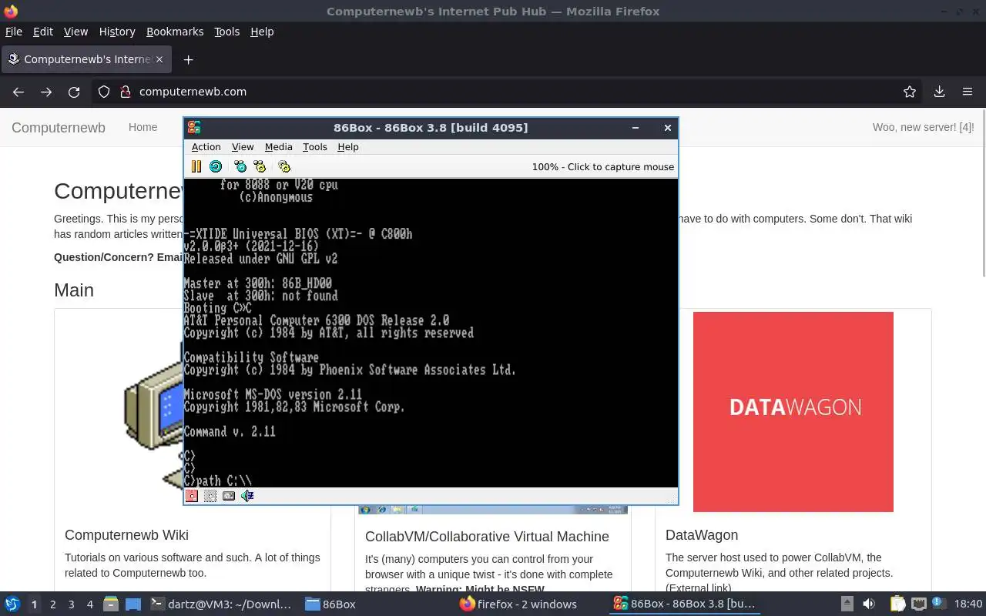Viewport: 986px width, 616px height.
Task: Switch to workspace 3
Action: (71, 604)
